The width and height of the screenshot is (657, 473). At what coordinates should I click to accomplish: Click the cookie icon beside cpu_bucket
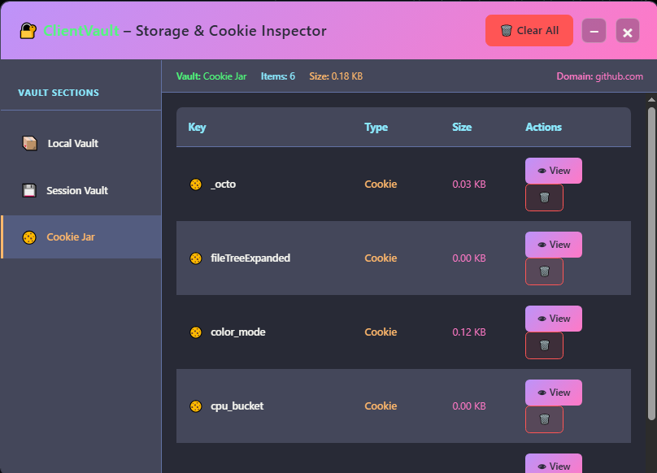coord(195,406)
